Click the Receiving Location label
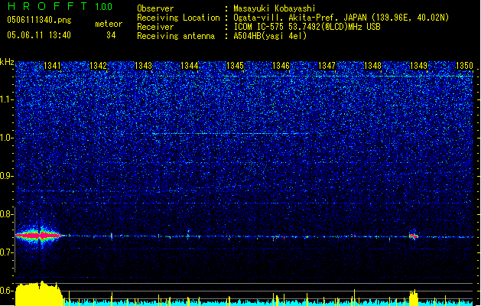481x306 pixels. 178,18
